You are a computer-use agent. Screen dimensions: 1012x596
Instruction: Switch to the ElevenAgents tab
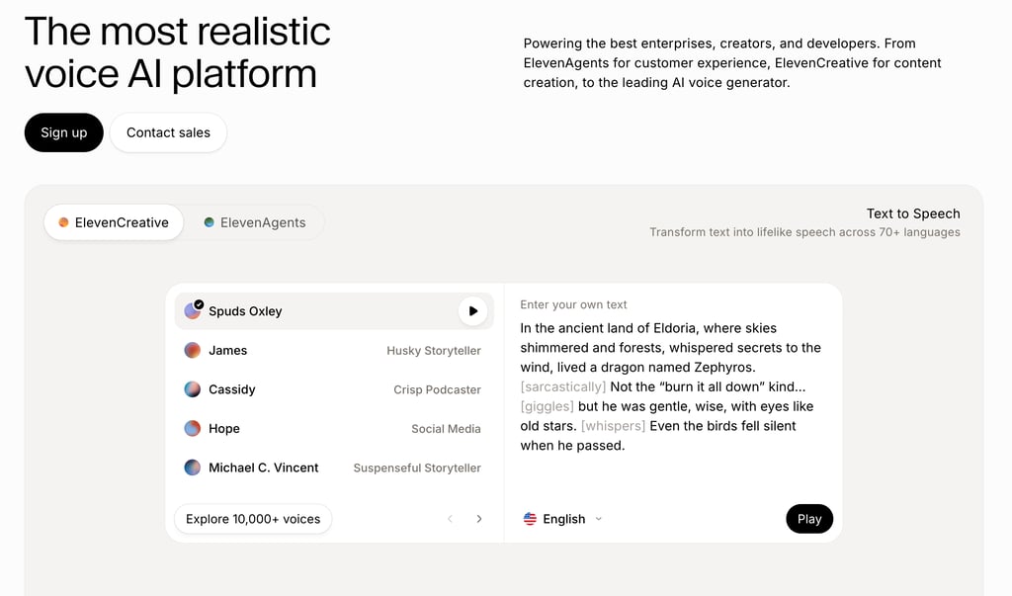point(255,222)
